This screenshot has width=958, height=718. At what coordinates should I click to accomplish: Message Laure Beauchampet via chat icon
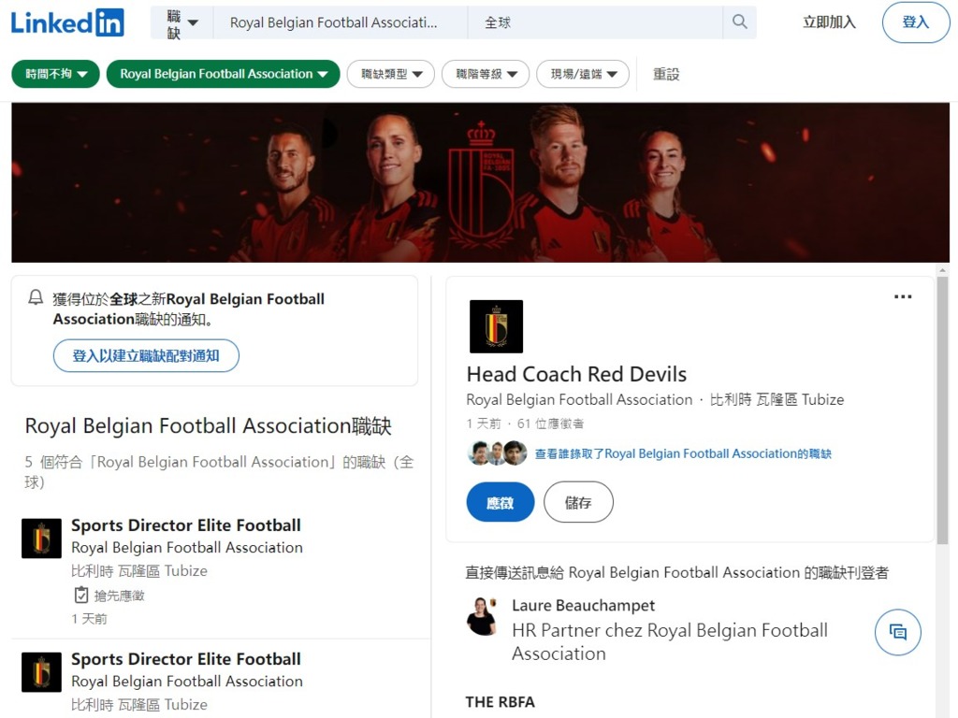[x=897, y=632]
